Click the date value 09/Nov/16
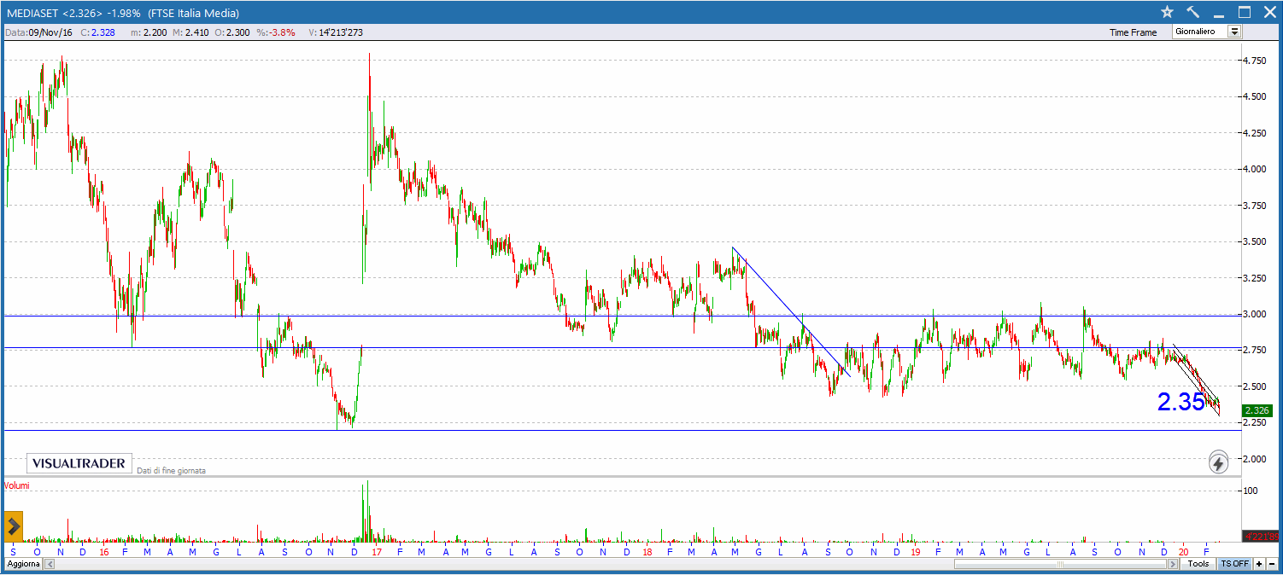This screenshot has height=575, width=1283. pos(50,32)
